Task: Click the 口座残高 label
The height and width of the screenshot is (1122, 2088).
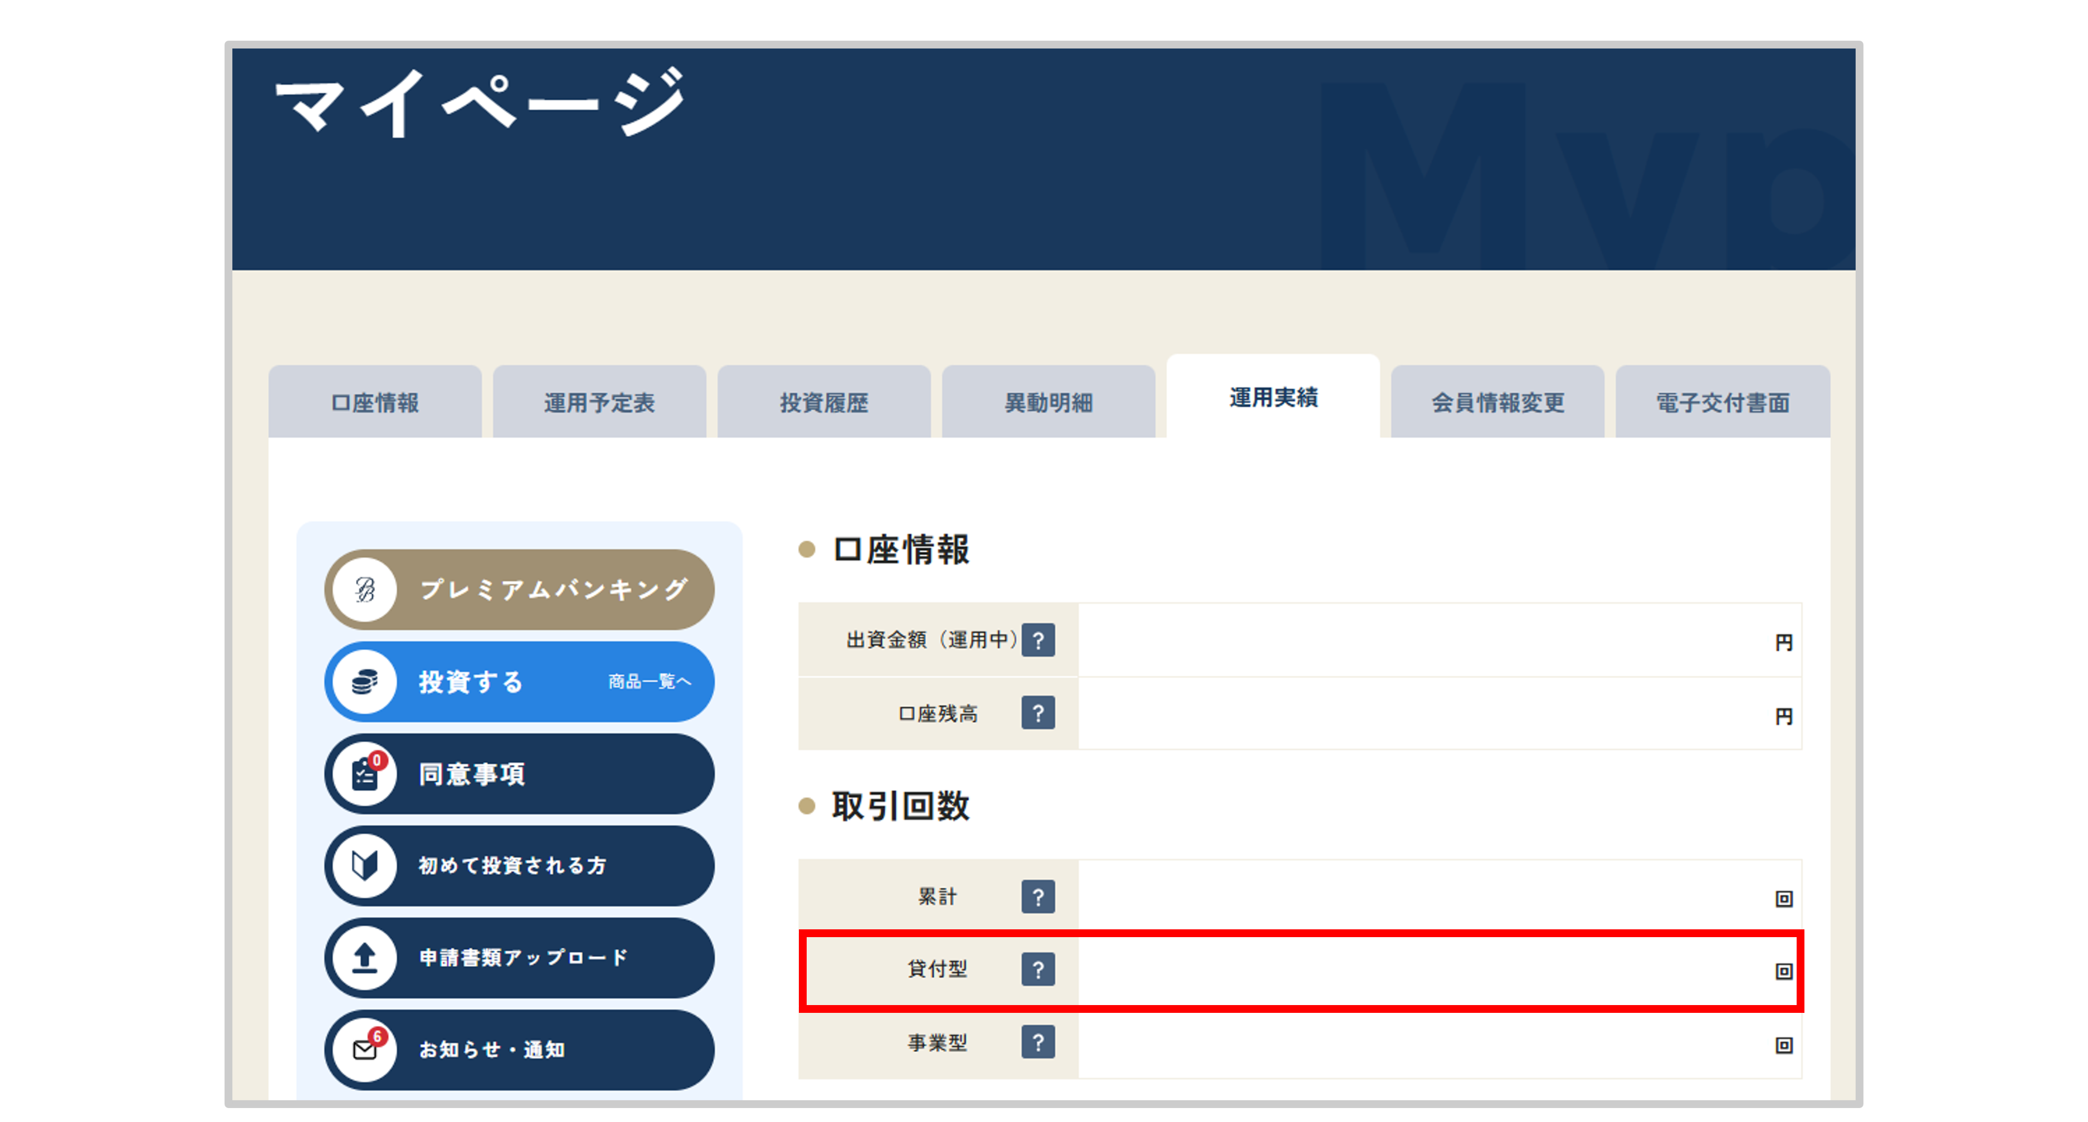Action: point(938,714)
